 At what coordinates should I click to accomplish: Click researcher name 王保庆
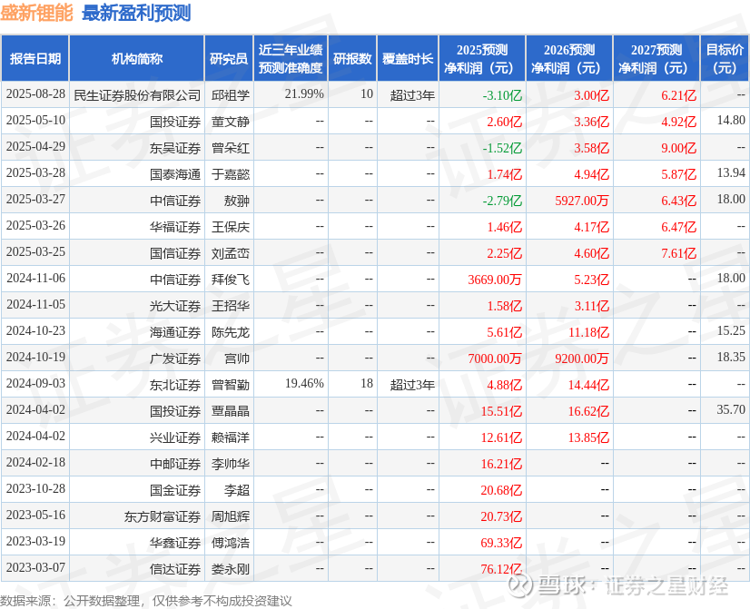(x=231, y=227)
